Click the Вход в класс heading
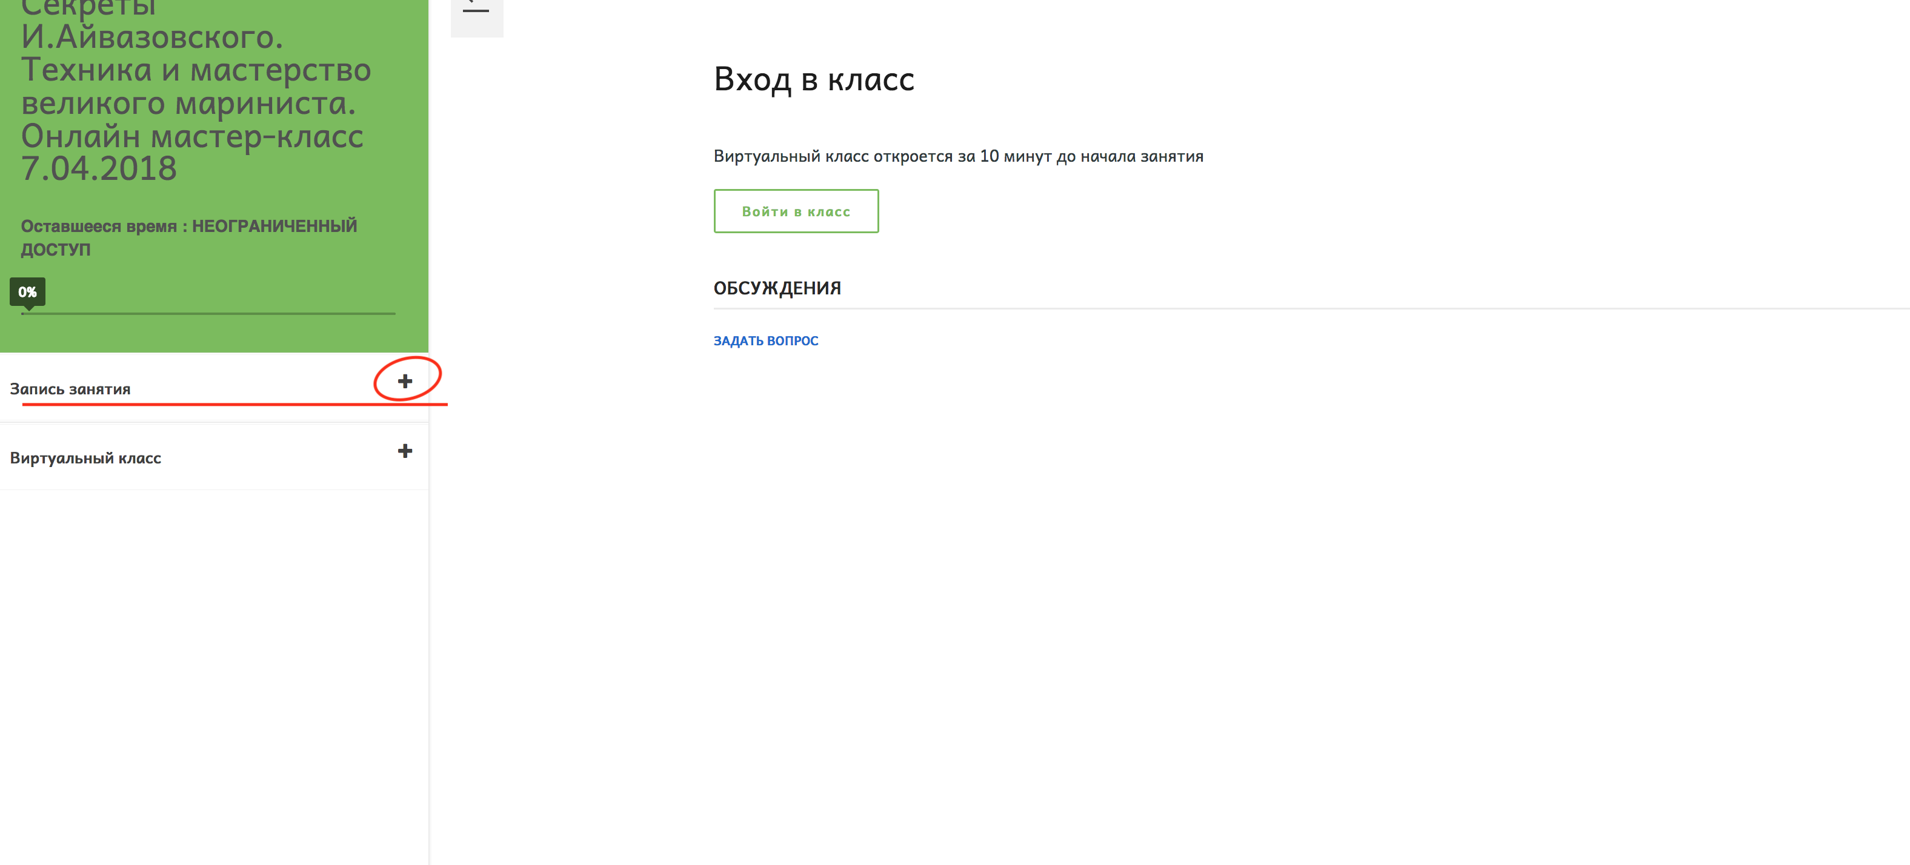 coord(814,79)
